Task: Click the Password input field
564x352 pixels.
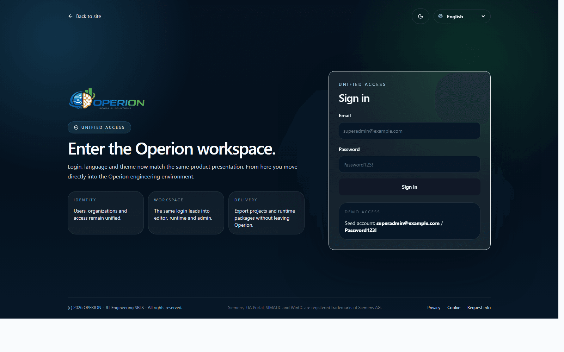Action: pyautogui.click(x=409, y=164)
